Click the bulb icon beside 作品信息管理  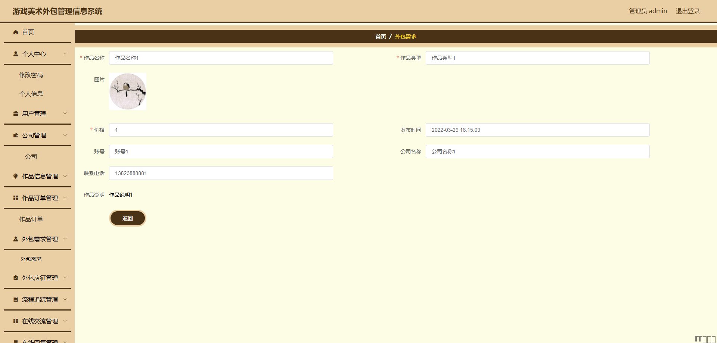[x=16, y=176]
